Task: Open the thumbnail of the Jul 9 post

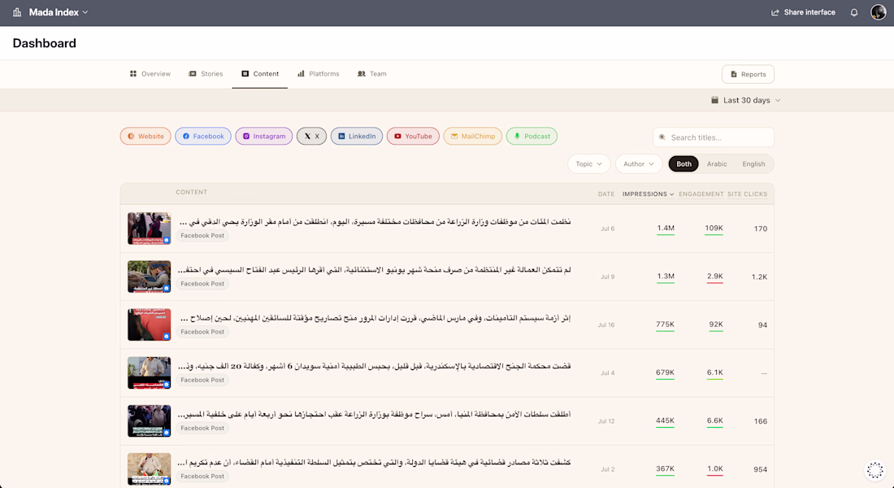Action: pos(149,277)
